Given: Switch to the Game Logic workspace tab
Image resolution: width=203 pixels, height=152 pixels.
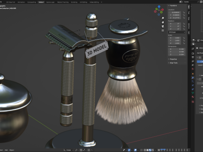Looking at the screenshot, I should click(50, 2).
